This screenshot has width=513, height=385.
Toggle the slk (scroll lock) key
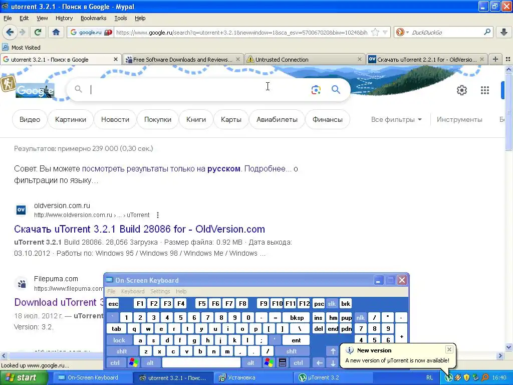point(332,303)
